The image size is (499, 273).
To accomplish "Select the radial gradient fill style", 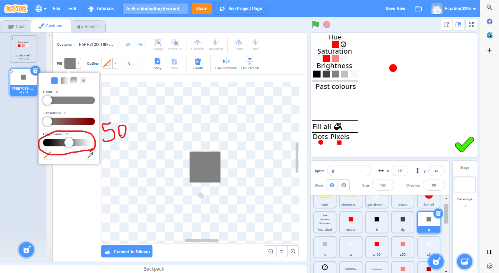I will pyautogui.click(x=83, y=80).
